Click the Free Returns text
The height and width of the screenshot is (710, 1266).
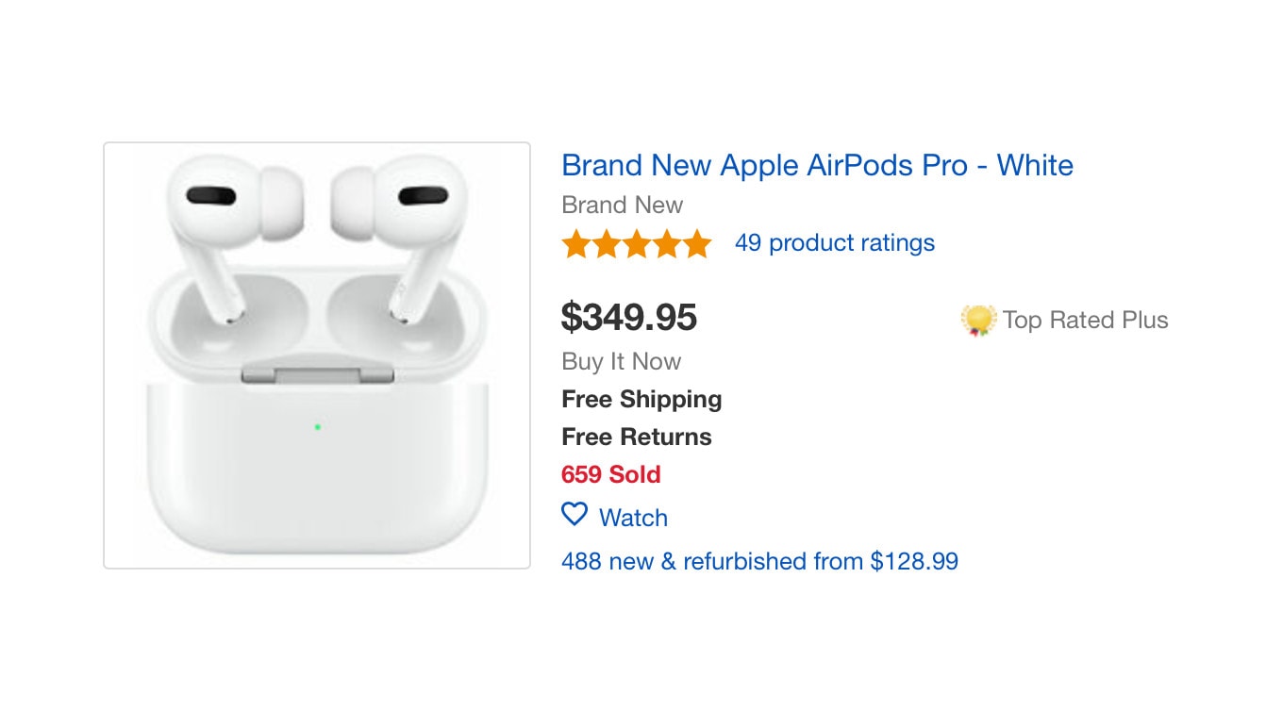coord(637,438)
